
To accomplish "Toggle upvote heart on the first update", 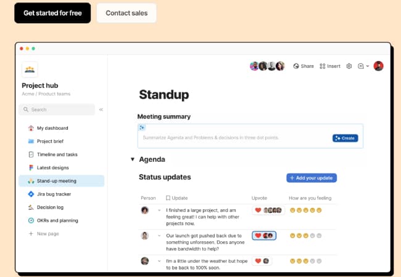I will 258,210.
